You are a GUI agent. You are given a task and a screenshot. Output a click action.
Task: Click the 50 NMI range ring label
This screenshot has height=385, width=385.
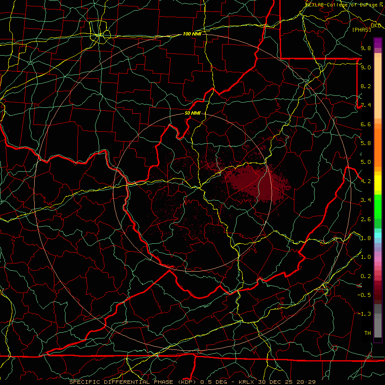click(192, 113)
